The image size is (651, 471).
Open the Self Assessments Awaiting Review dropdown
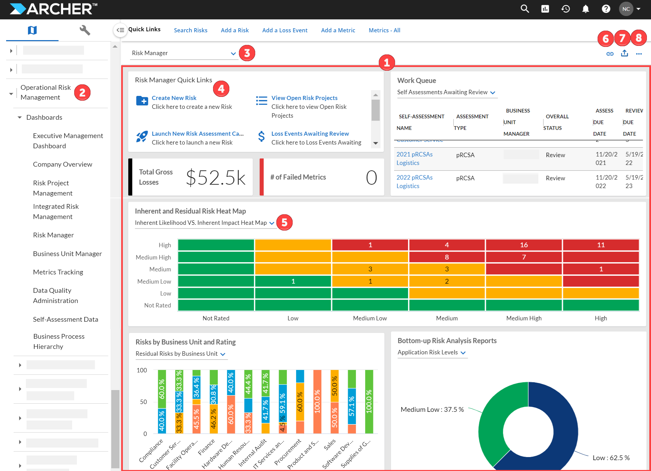492,92
